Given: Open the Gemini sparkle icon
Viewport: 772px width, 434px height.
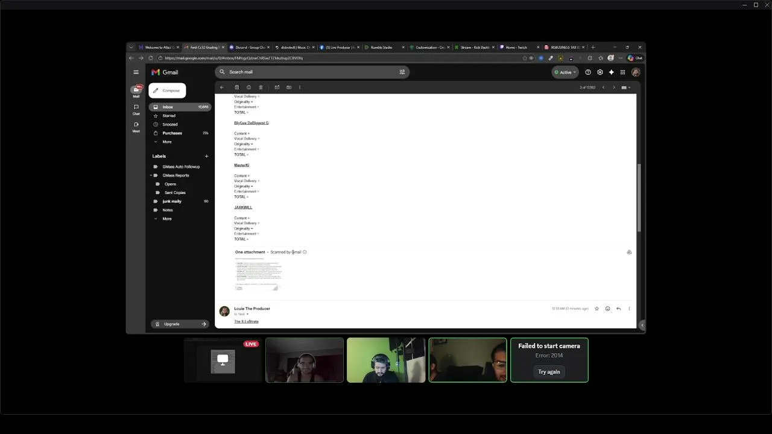Looking at the screenshot, I should coord(611,72).
